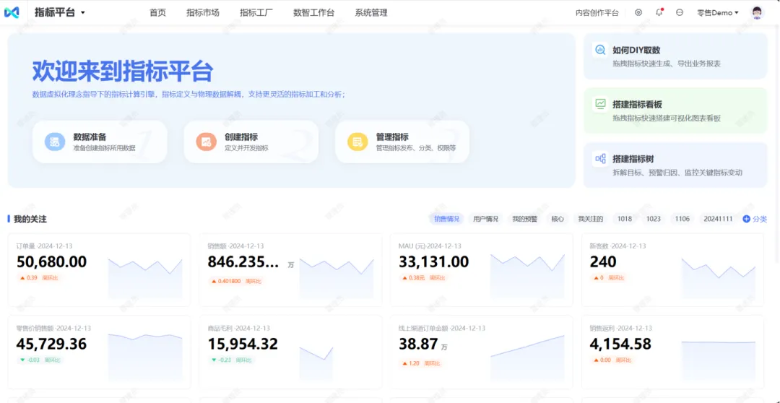Click the 1.20 周环比 indicator

pyautogui.click(x=421, y=363)
